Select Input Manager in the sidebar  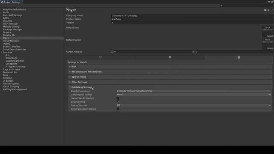click(10, 24)
